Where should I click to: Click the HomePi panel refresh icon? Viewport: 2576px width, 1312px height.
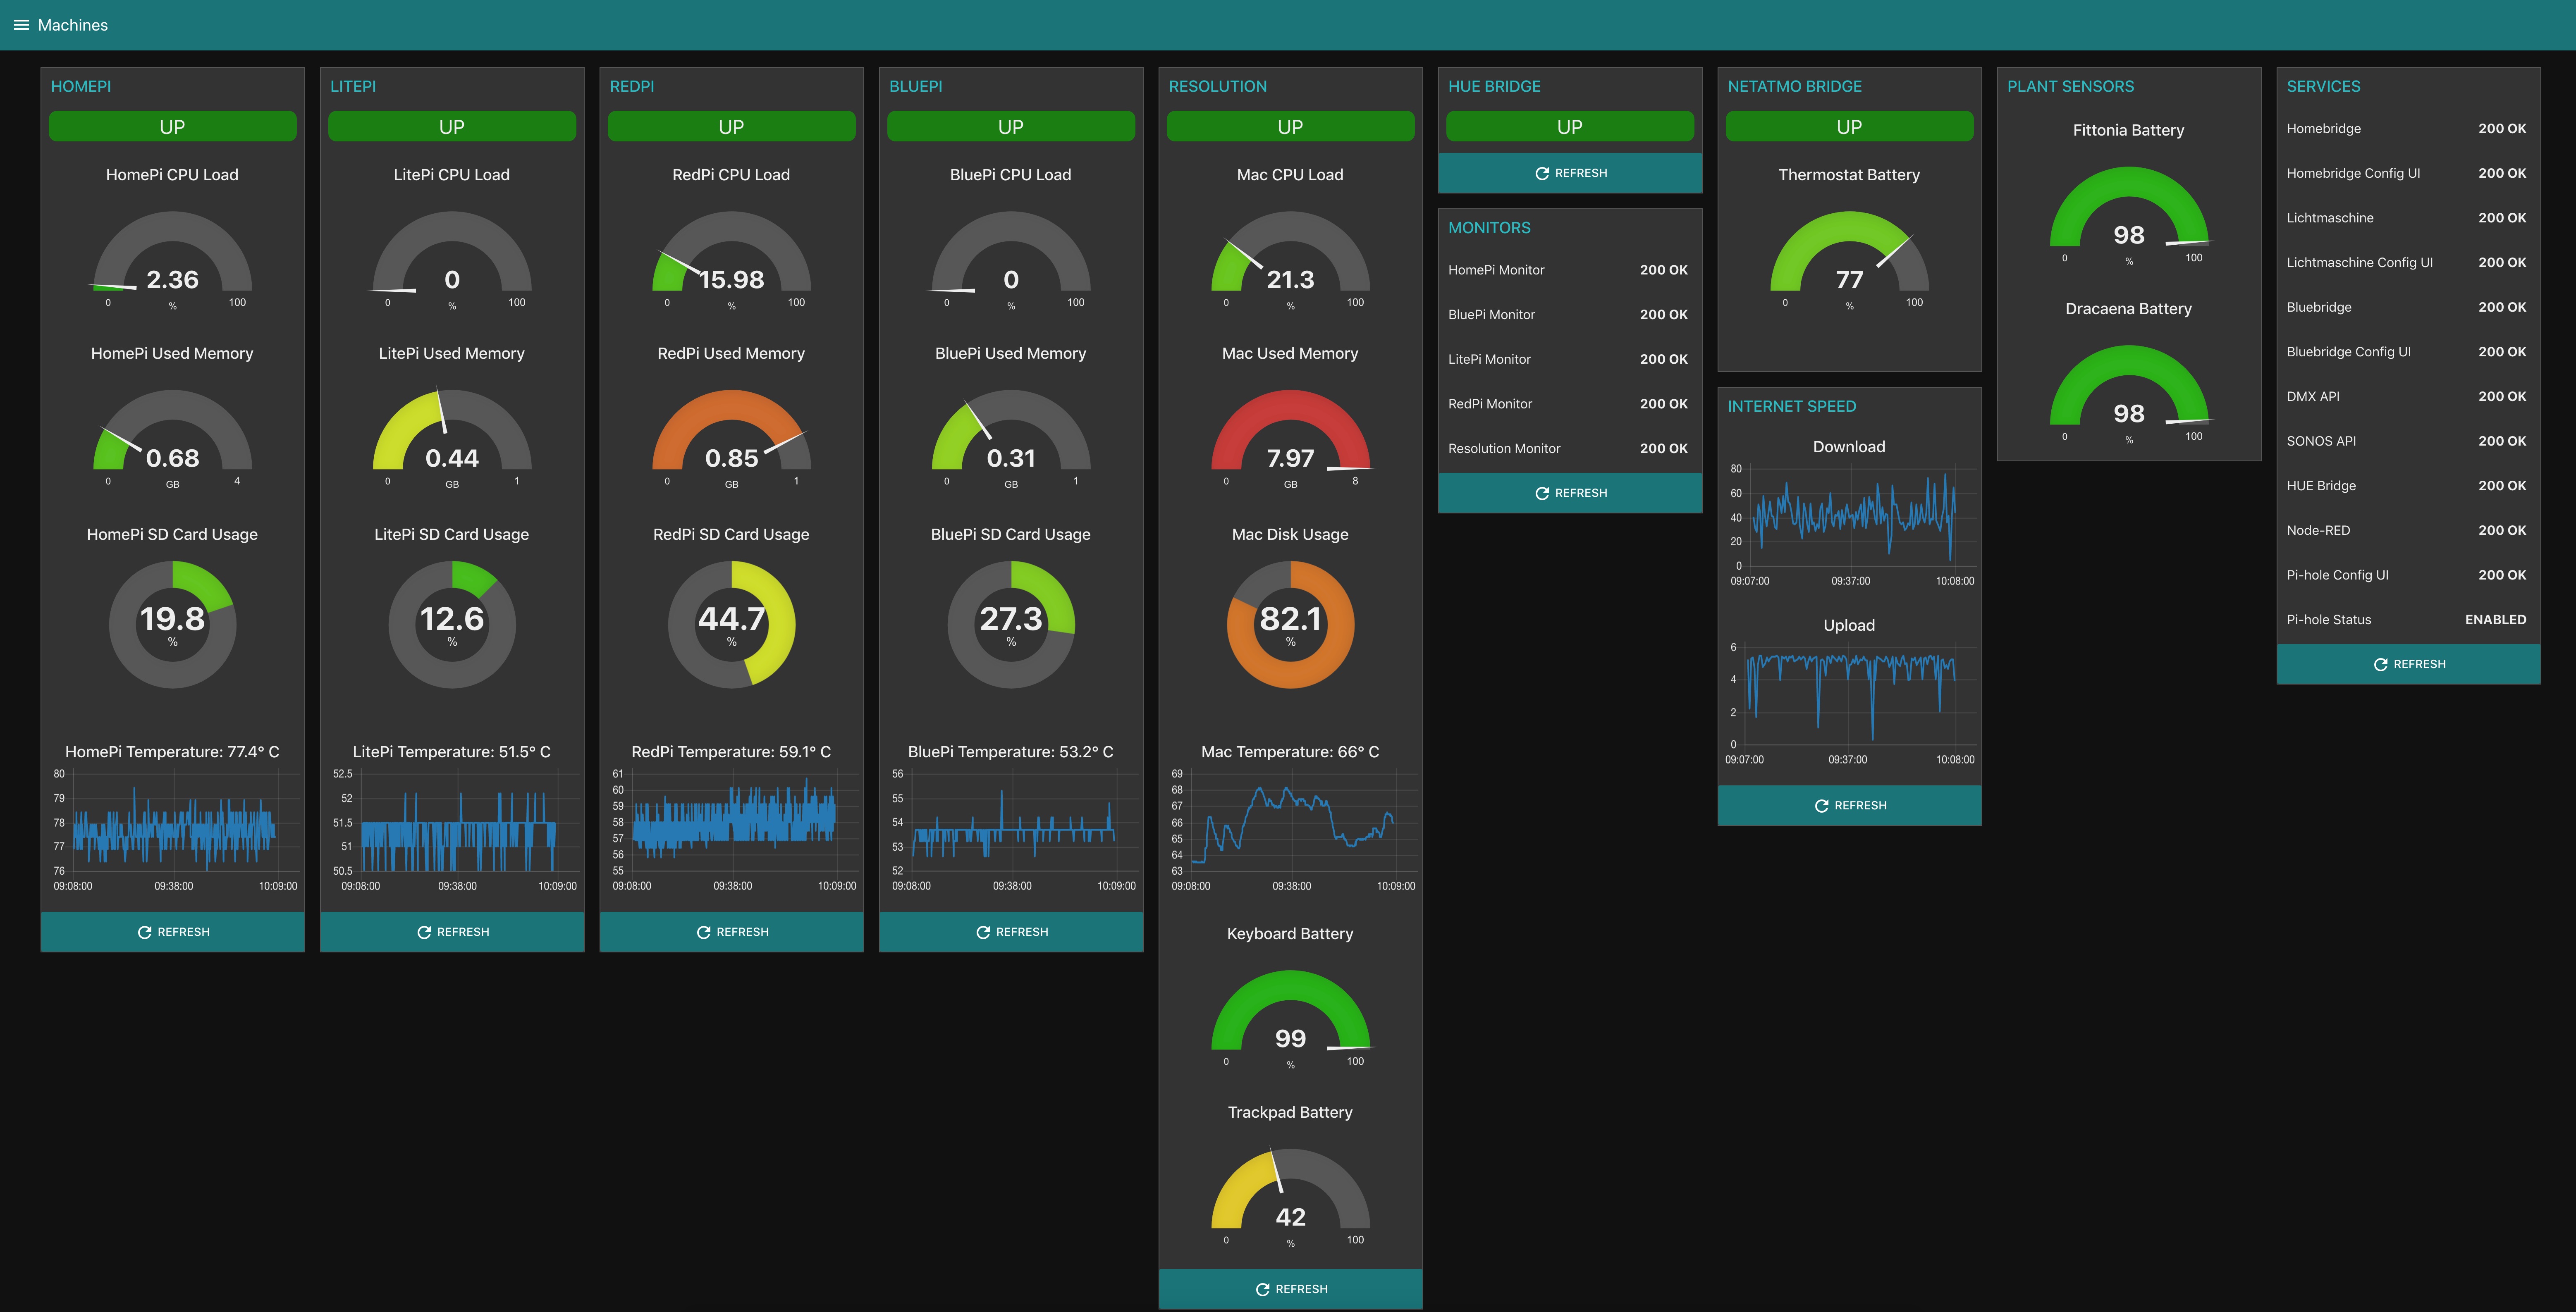tap(145, 932)
